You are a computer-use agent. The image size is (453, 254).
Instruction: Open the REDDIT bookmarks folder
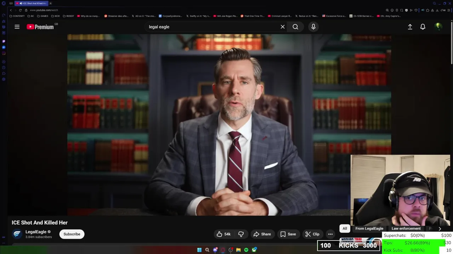click(69, 16)
